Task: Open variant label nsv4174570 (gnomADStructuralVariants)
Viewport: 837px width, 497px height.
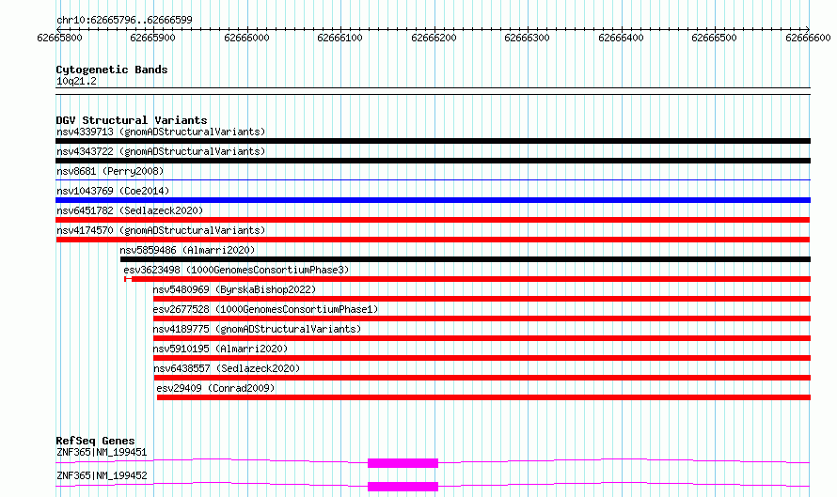Action: point(161,230)
